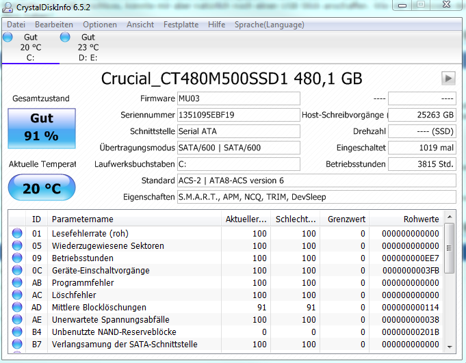The width and height of the screenshot is (466, 363).
Task: Click the SMART table scrollbar thumb
Action: pos(450,248)
